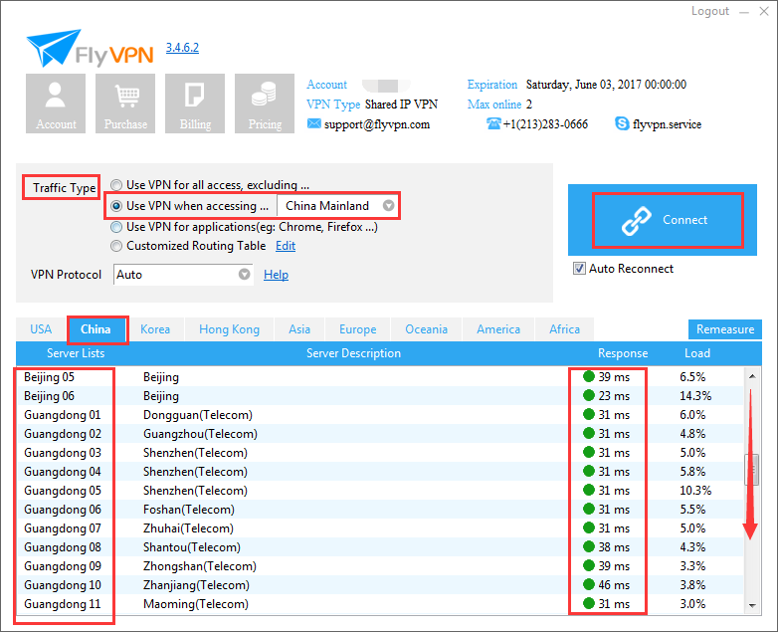Switch to the Europe server tab
This screenshot has width=778, height=632.
click(357, 329)
